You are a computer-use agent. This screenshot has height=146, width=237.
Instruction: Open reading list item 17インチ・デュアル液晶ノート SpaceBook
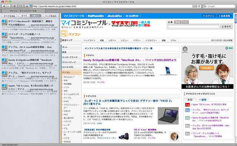pyautogui.click(x=30, y=38)
